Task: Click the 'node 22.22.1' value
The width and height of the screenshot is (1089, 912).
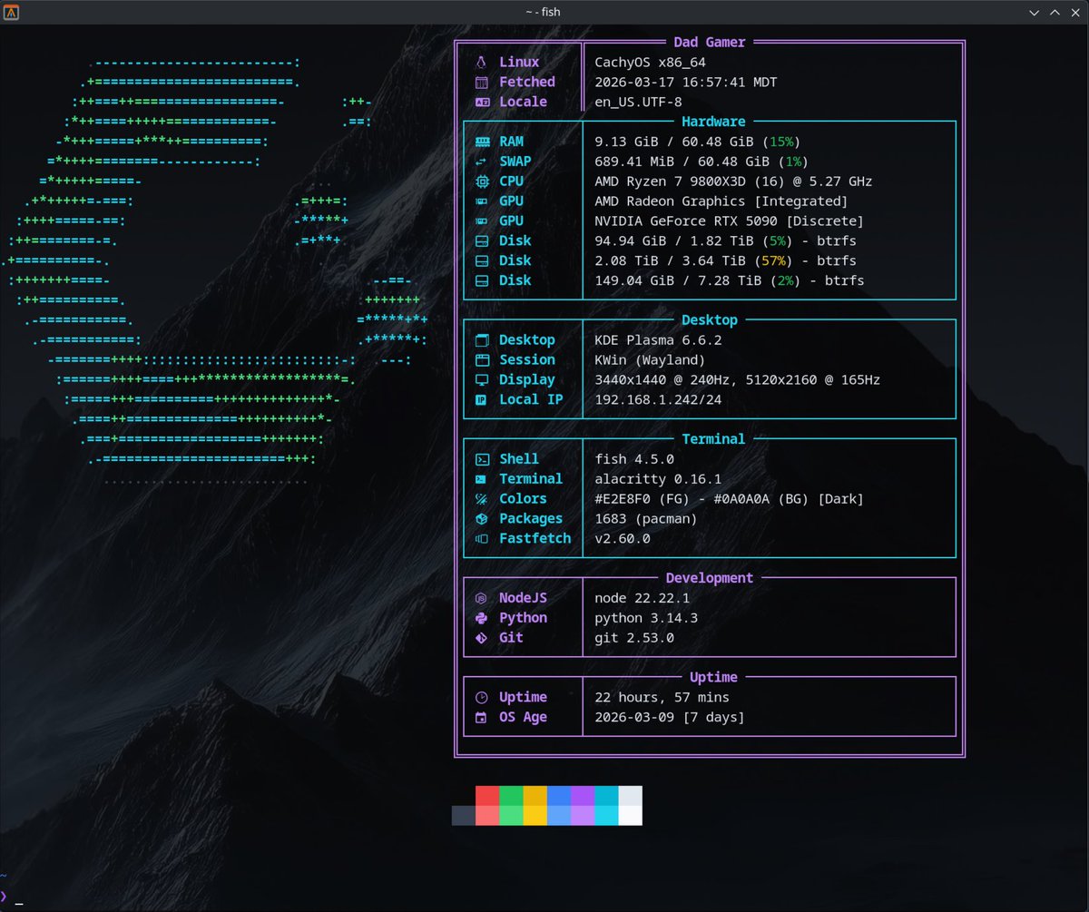Action: pyautogui.click(x=642, y=599)
